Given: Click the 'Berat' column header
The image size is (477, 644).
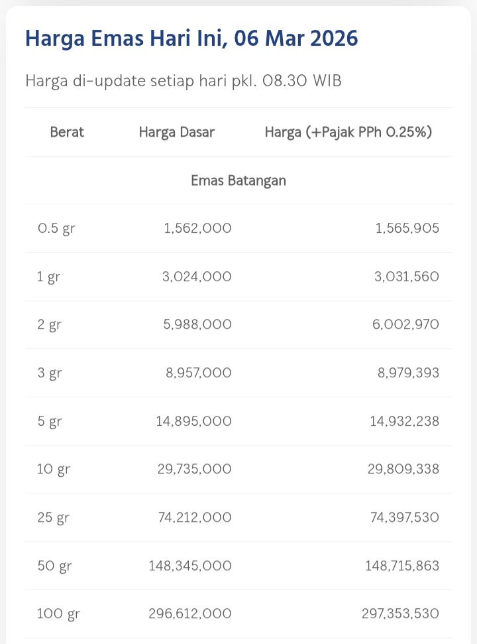Looking at the screenshot, I should (x=67, y=132).
